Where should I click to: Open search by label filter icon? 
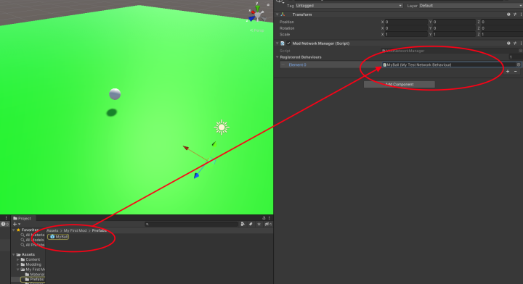pyautogui.click(x=251, y=224)
